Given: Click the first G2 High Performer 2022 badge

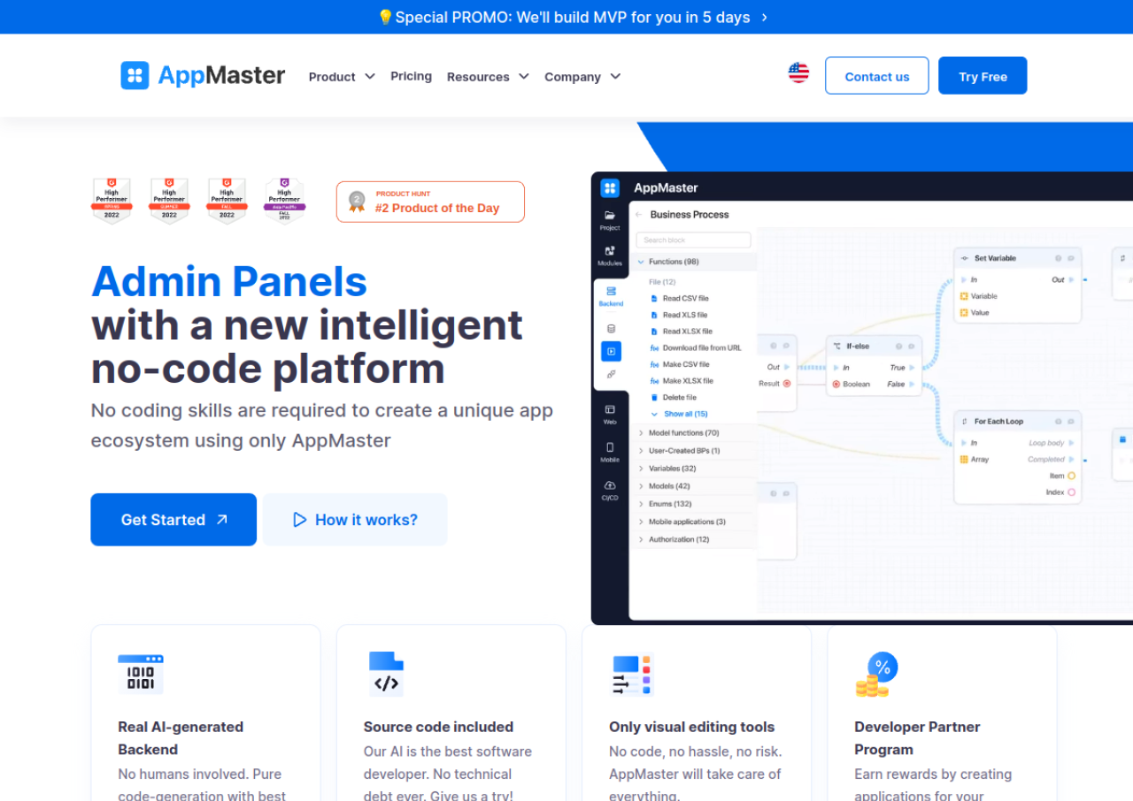Looking at the screenshot, I should coord(112,201).
